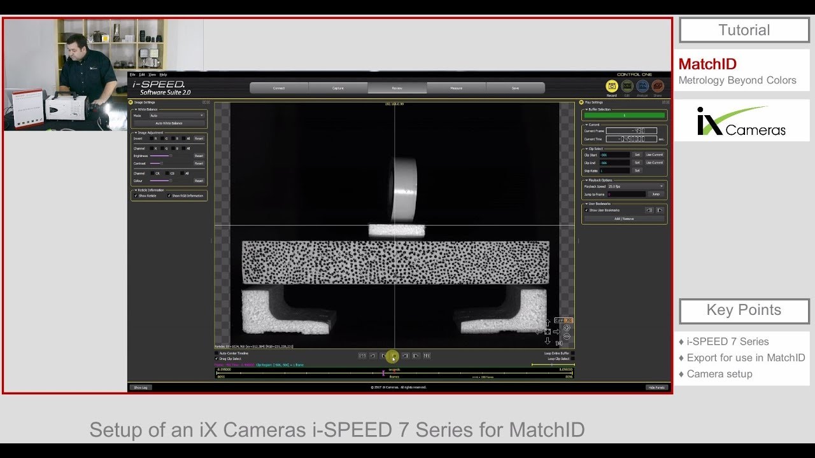The image size is (815, 458).
Task: Jump to the last frame of the clip
Action: (427, 356)
